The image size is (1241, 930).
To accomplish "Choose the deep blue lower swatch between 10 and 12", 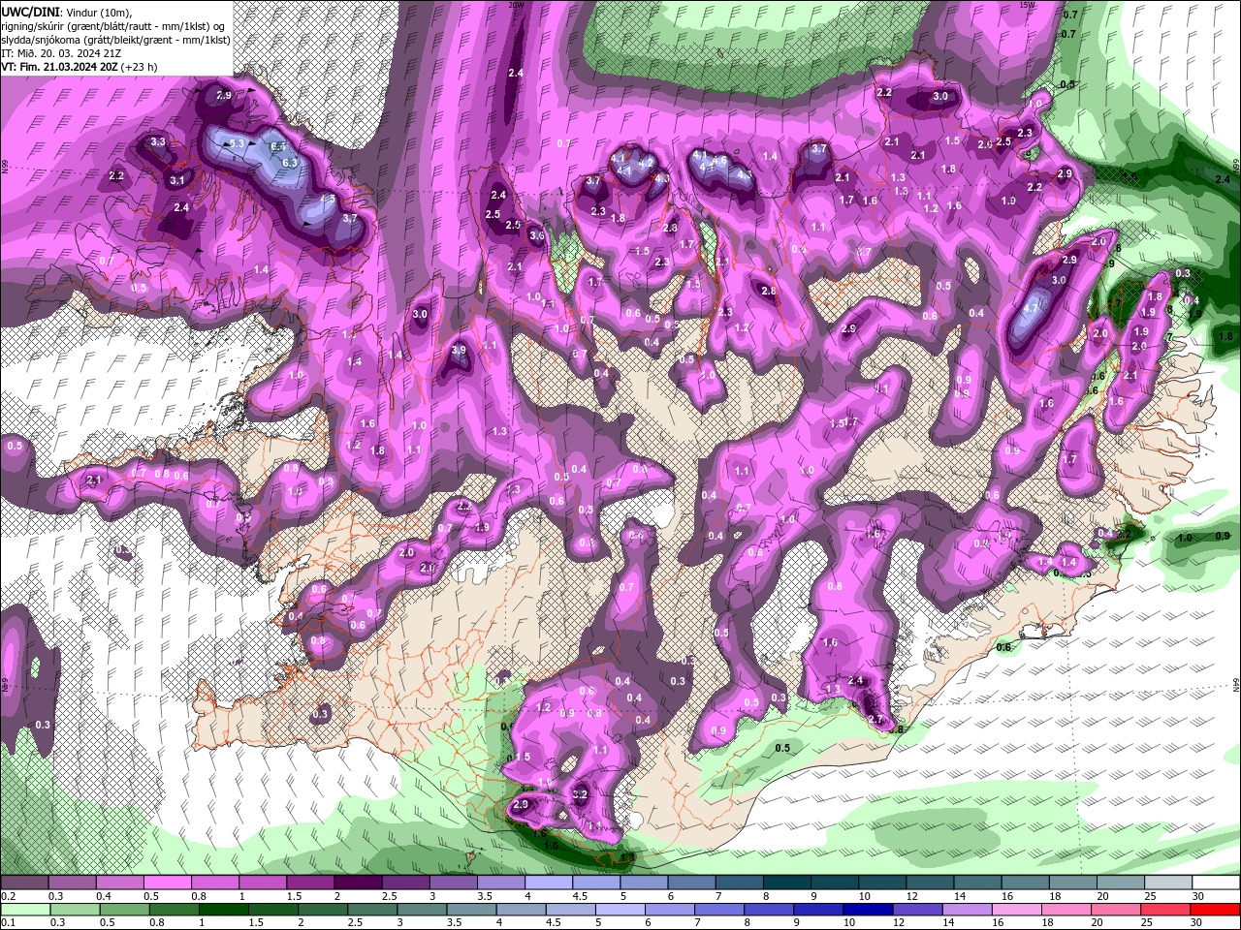I will 868,909.
